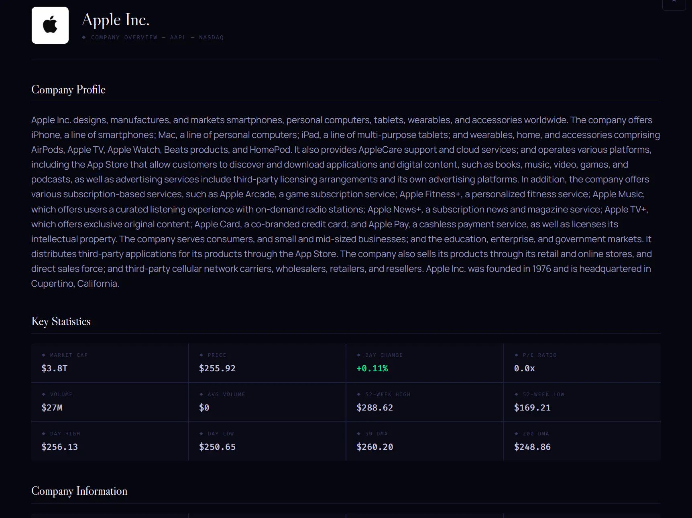This screenshot has width=692, height=518.
Task: Select the 50 DMA value "$260.20"
Action: [375, 447]
